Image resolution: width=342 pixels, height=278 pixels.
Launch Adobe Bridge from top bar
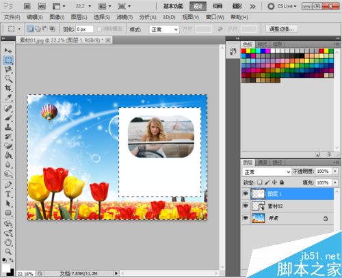(27, 6)
